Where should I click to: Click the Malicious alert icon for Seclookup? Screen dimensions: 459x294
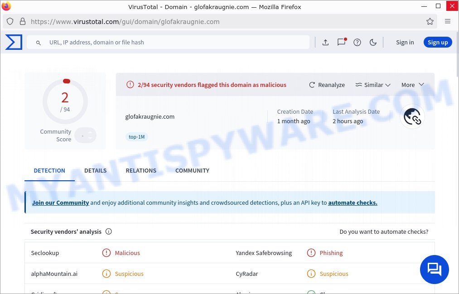[106, 253]
